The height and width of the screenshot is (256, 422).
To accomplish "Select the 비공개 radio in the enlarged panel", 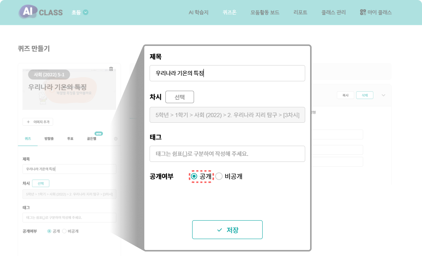I will [x=219, y=176].
